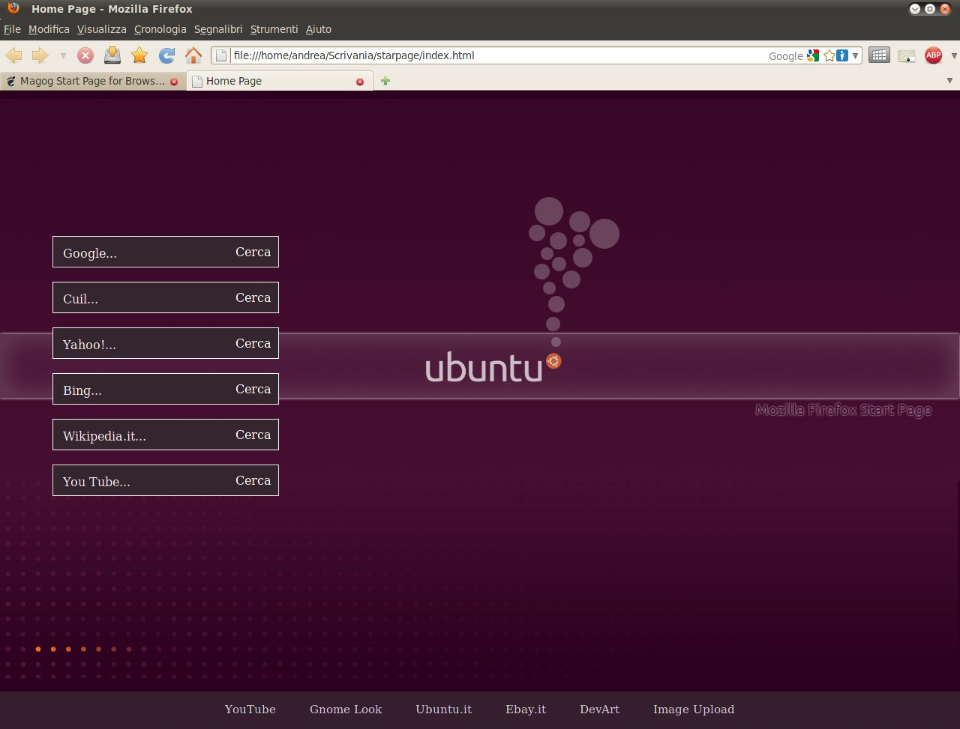Click the blue info icon in address bar
Image resolution: width=960 pixels, height=729 pixels.
pyautogui.click(x=842, y=55)
